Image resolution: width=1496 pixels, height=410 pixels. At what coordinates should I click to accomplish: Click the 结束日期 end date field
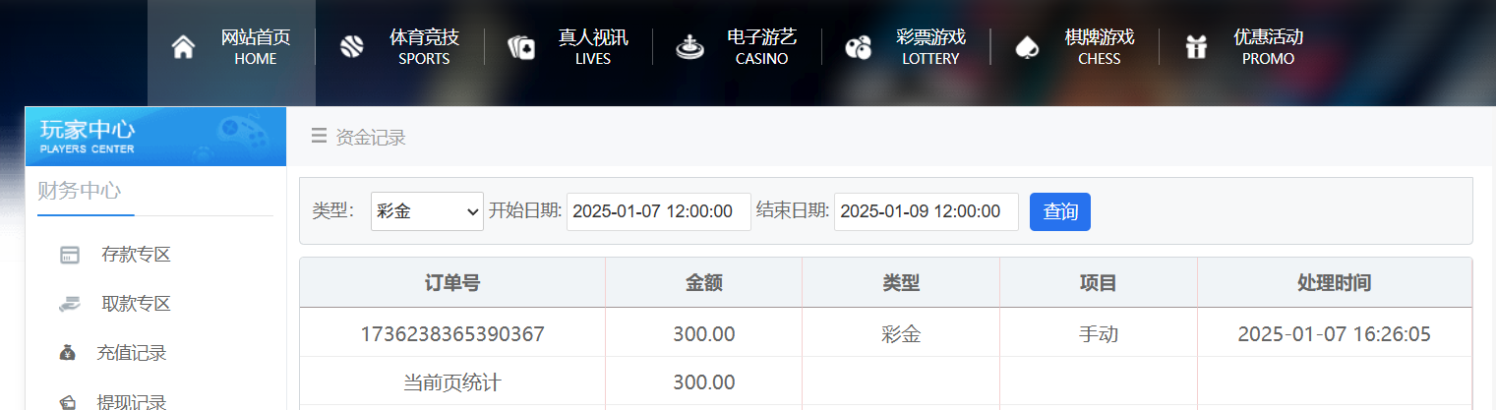click(926, 211)
